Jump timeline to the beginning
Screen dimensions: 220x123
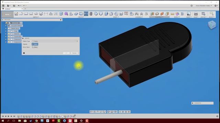pos(3,116)
